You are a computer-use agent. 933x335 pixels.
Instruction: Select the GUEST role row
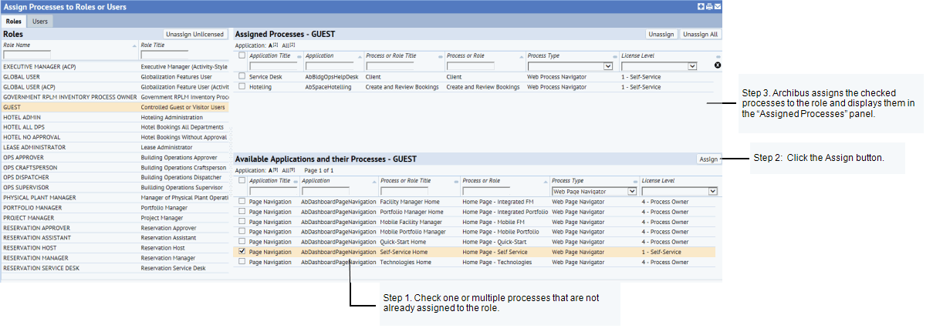pyautogui.click(x=116, y=107)
